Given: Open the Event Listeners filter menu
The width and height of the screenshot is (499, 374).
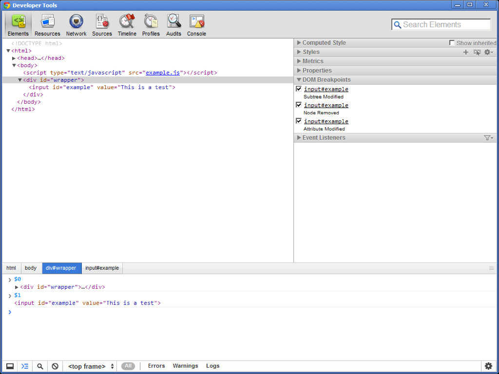Looking at the screenshot, I should [x=488, y=138].
